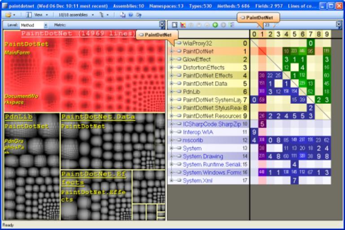345x230 pixels.
Task: Click the third greyed round toolbar icon
Action: point(207,25)
